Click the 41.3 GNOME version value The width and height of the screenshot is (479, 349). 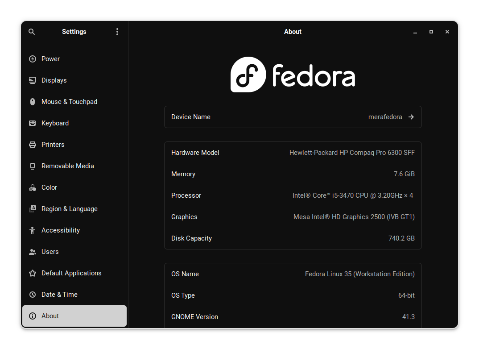click(409, 317)
